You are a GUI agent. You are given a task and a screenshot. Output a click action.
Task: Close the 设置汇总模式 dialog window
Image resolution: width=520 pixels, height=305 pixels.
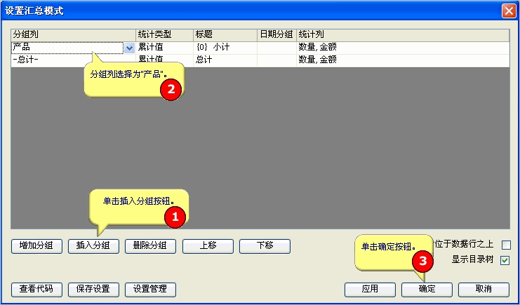508,11
